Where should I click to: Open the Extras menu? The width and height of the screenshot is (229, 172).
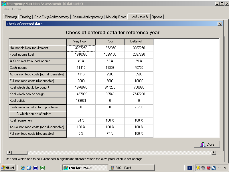coord(17,9)
